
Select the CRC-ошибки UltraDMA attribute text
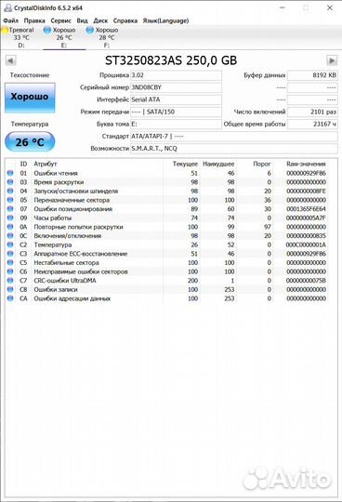click(65, 281)
